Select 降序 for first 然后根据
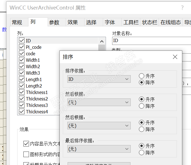This screenshot has width=191, height=165. click(141, 106)
